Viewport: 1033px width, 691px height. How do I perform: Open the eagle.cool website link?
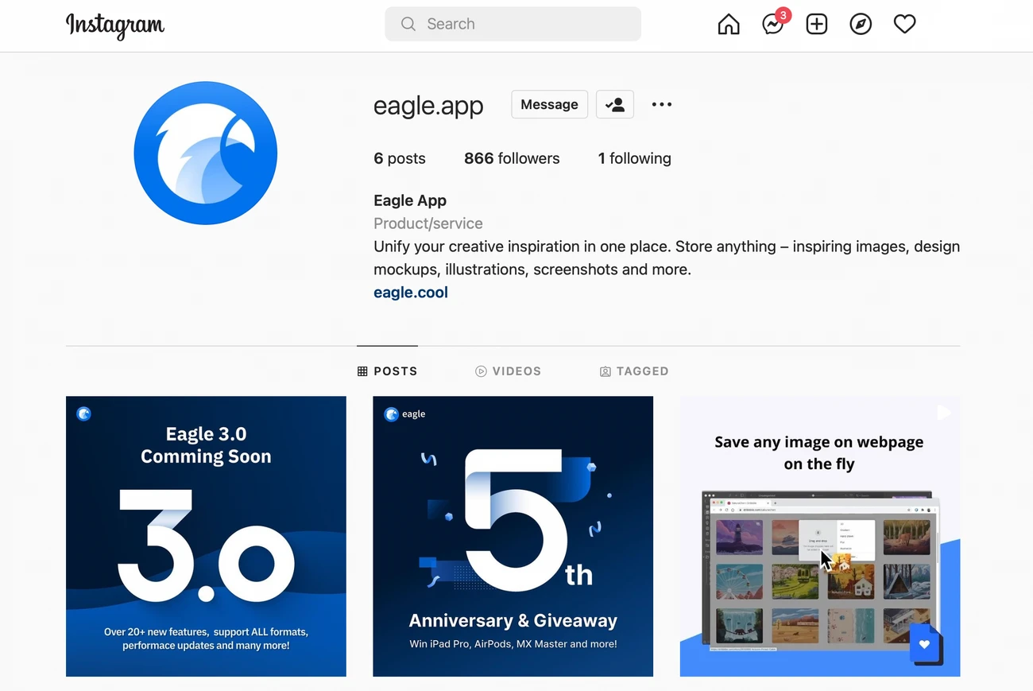click(x=410, y=292)
